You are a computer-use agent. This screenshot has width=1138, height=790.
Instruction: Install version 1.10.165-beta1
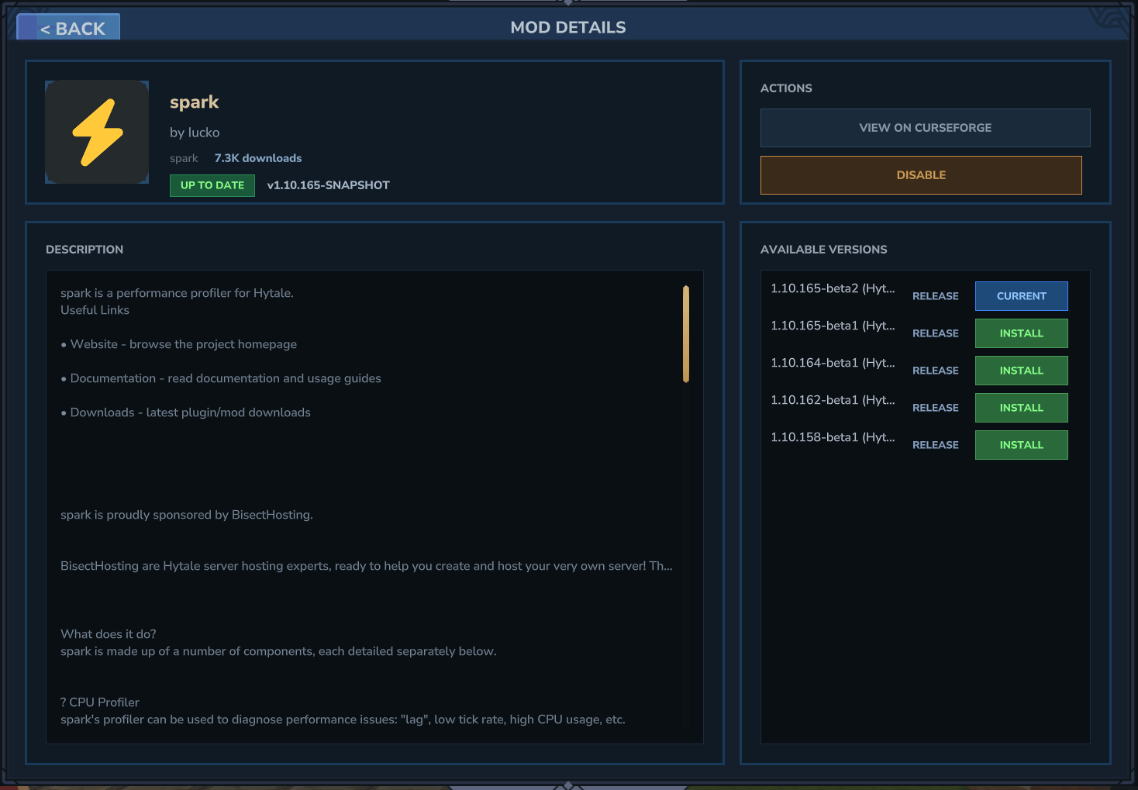1021,333
